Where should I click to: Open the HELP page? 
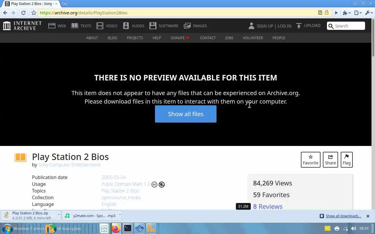tap(157, 38)
